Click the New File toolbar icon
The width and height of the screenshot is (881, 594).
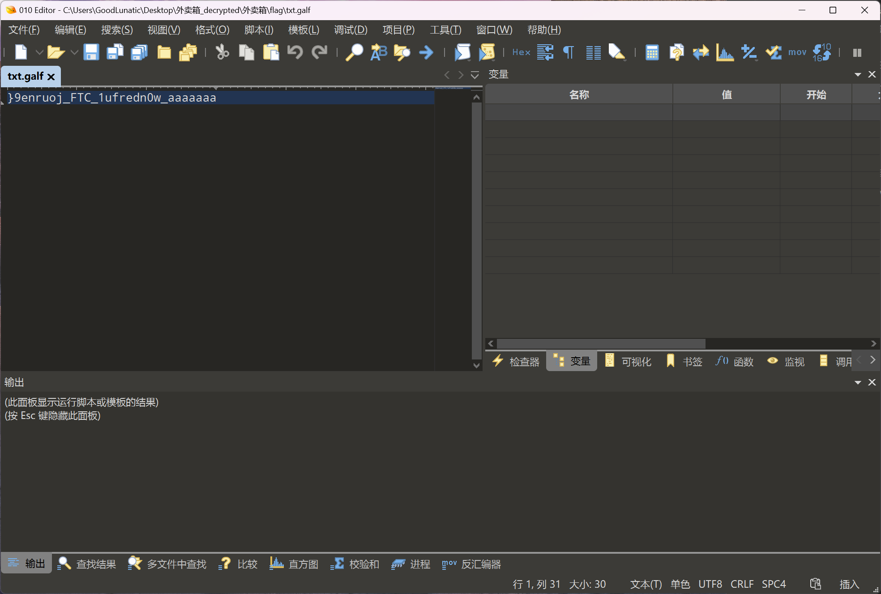pos(21,52)
